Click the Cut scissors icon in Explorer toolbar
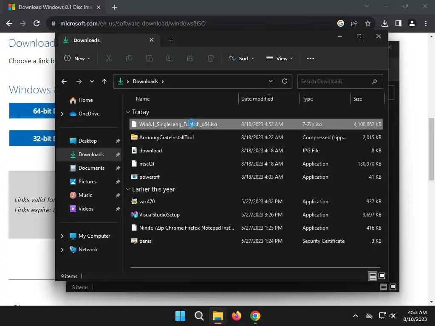The height and width of the screenshot is (326, 435). tap(108, 58)
